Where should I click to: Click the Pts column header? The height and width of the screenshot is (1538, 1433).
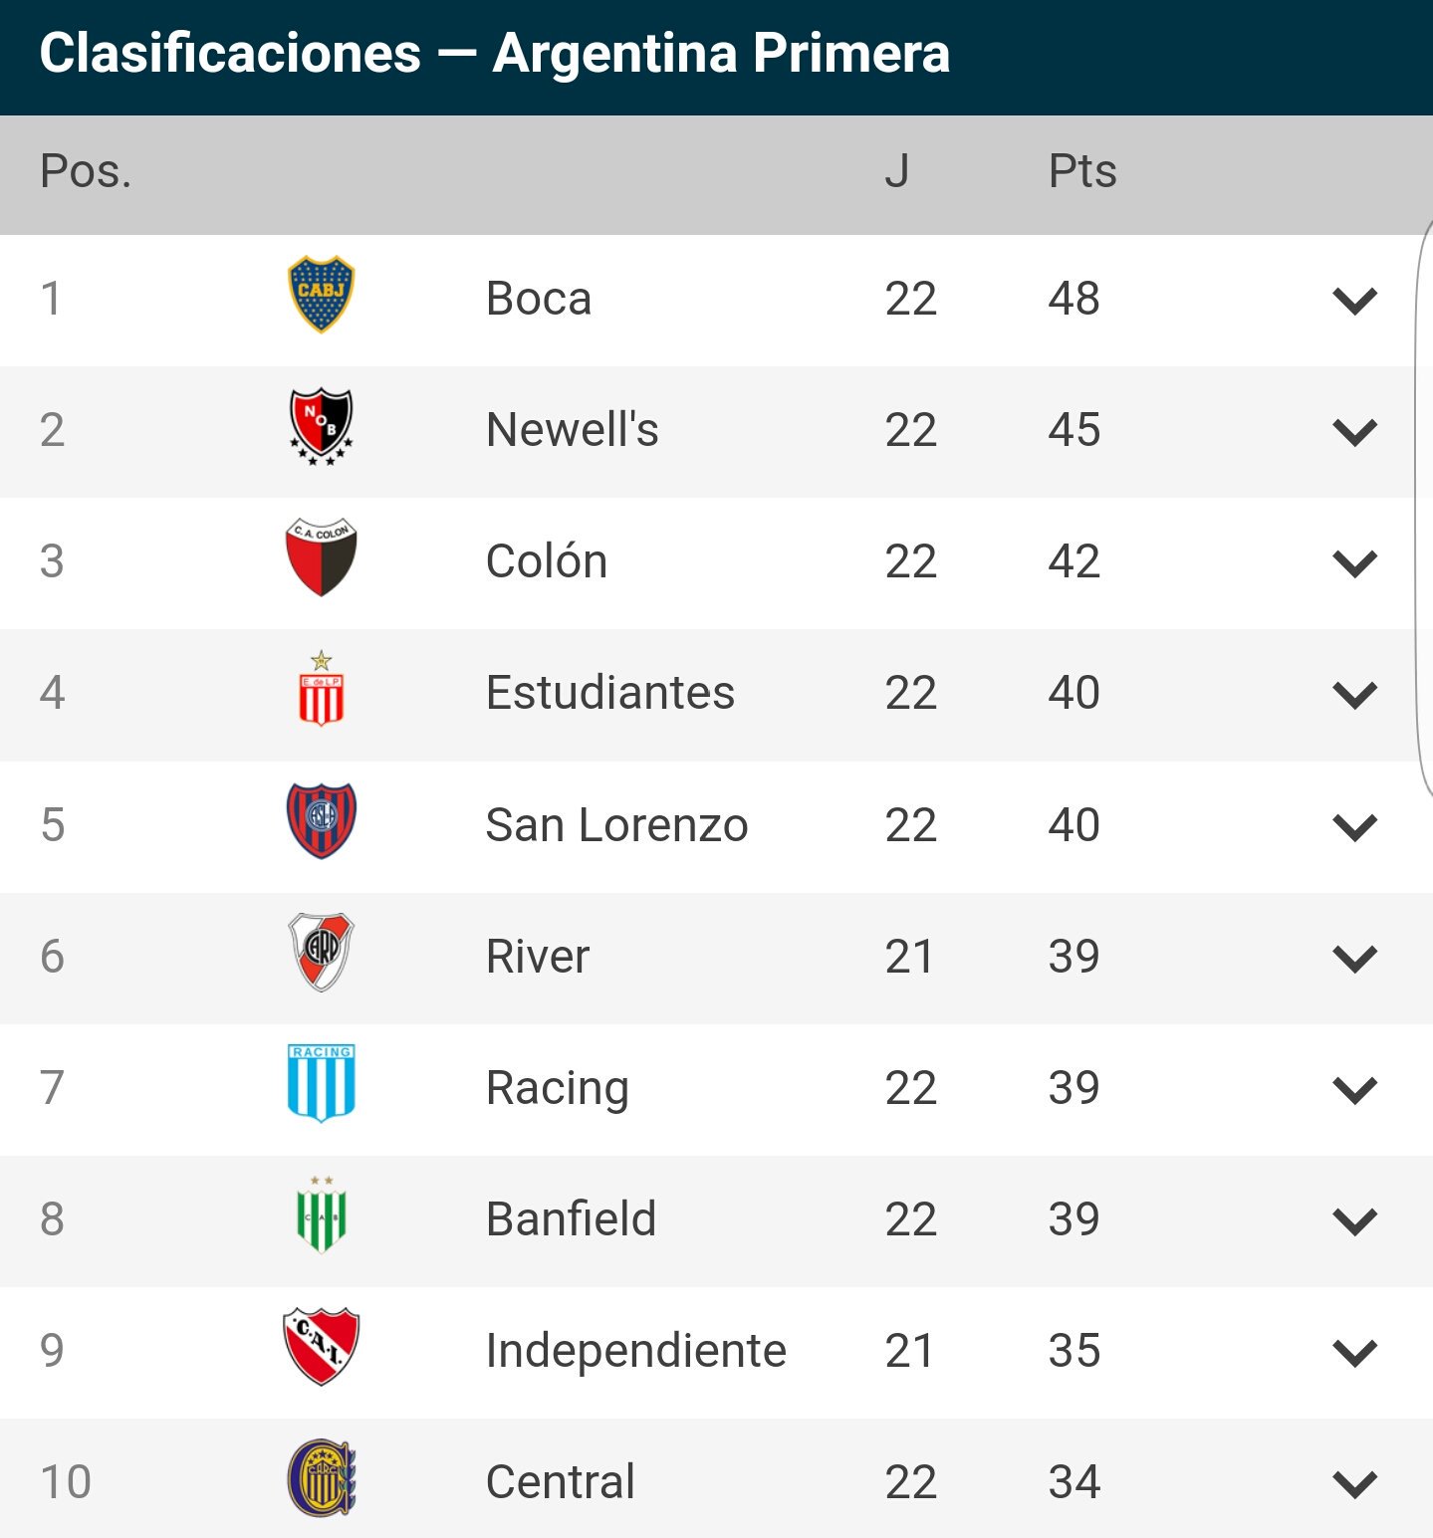(x=1082, y=171)
